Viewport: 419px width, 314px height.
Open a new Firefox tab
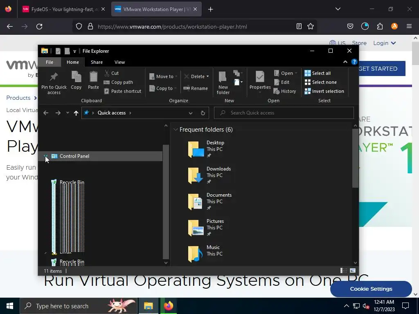211,9
